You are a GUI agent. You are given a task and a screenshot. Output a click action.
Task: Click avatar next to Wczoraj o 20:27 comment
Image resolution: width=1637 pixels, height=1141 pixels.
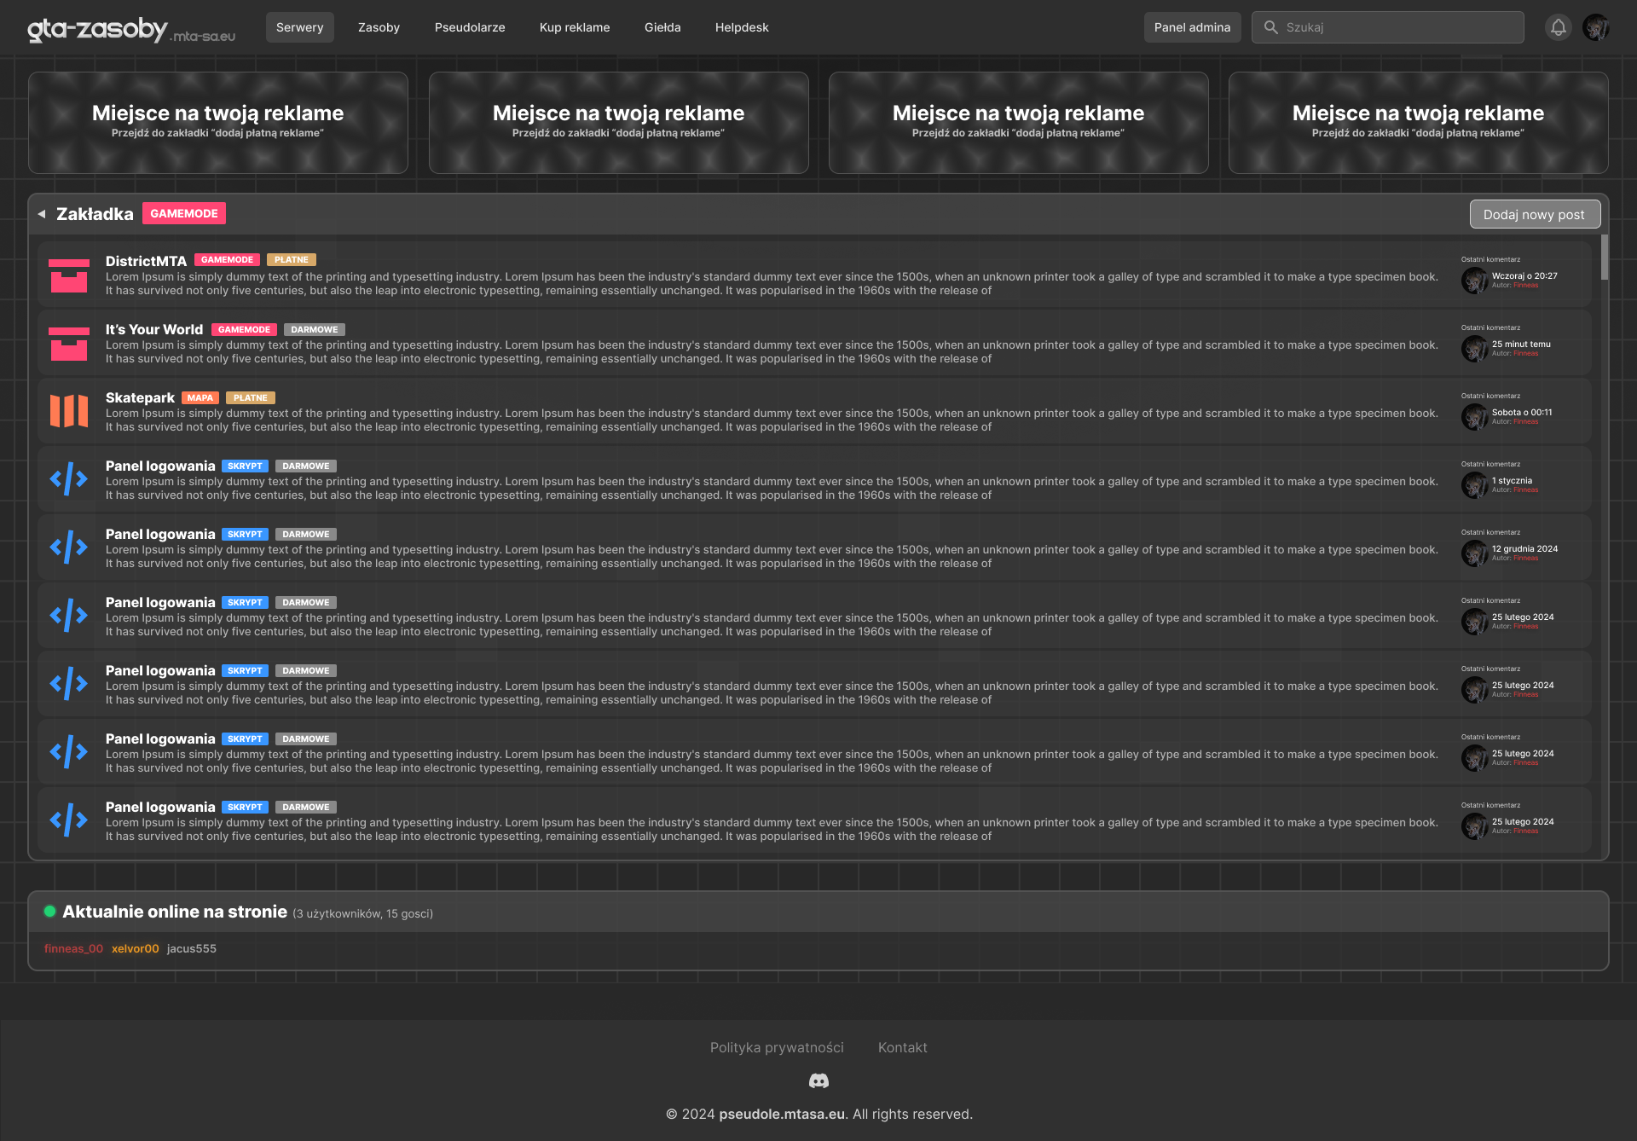[1474, 281]
